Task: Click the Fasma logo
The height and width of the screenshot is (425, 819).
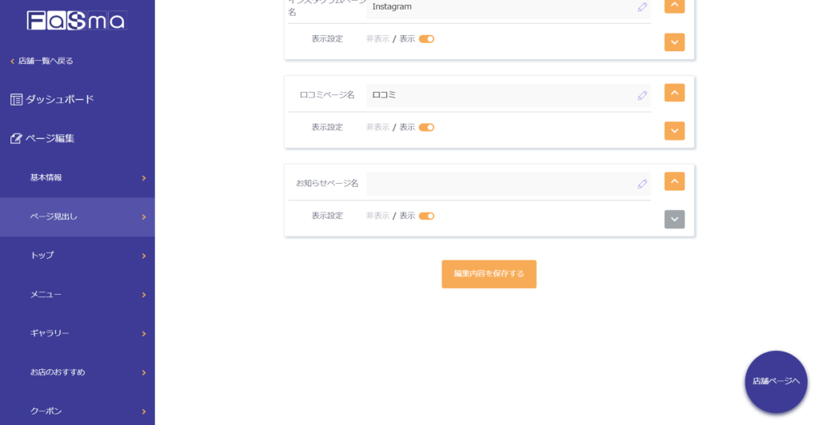Action: coord(77,21)
